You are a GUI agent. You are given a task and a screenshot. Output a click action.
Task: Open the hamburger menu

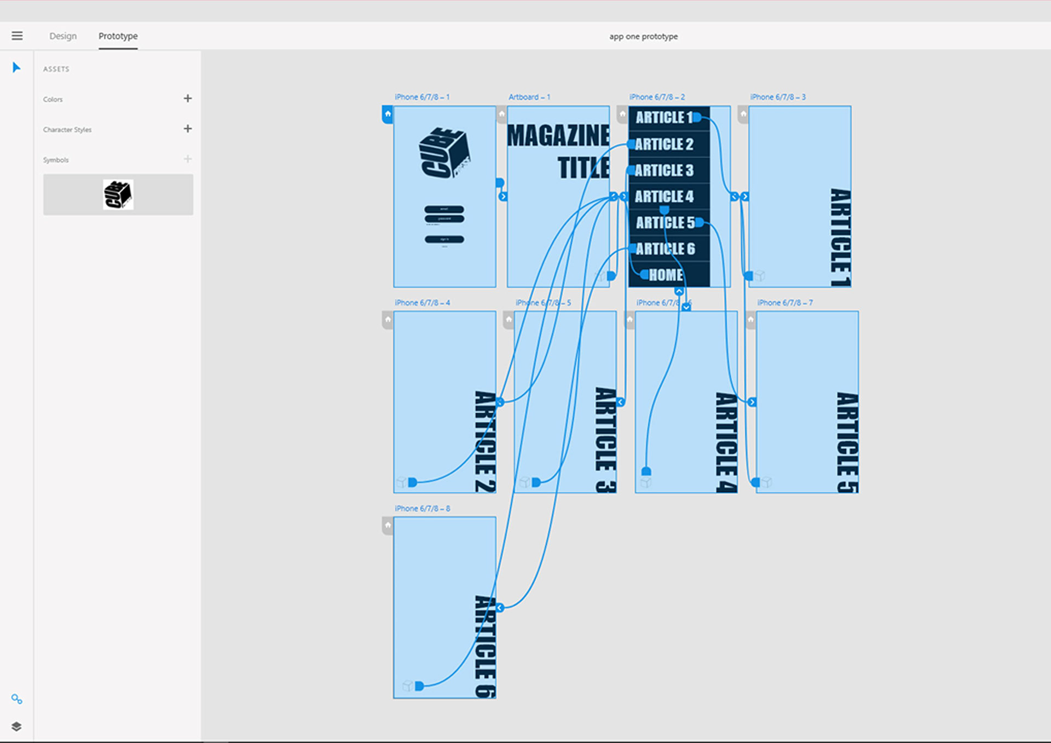click(17, 36)
